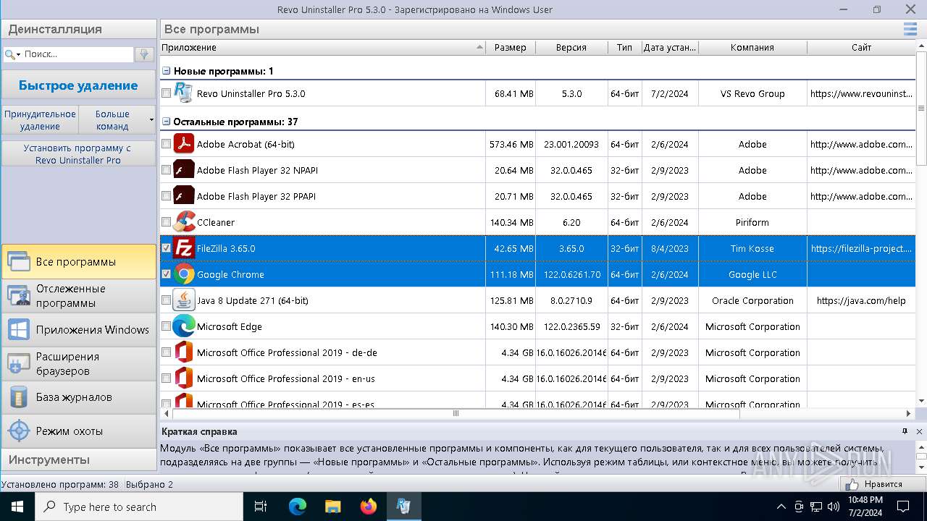
Task: Check the Revo Uninstaller Pro 5.3.0 checkbox
Action: [167, 93]
